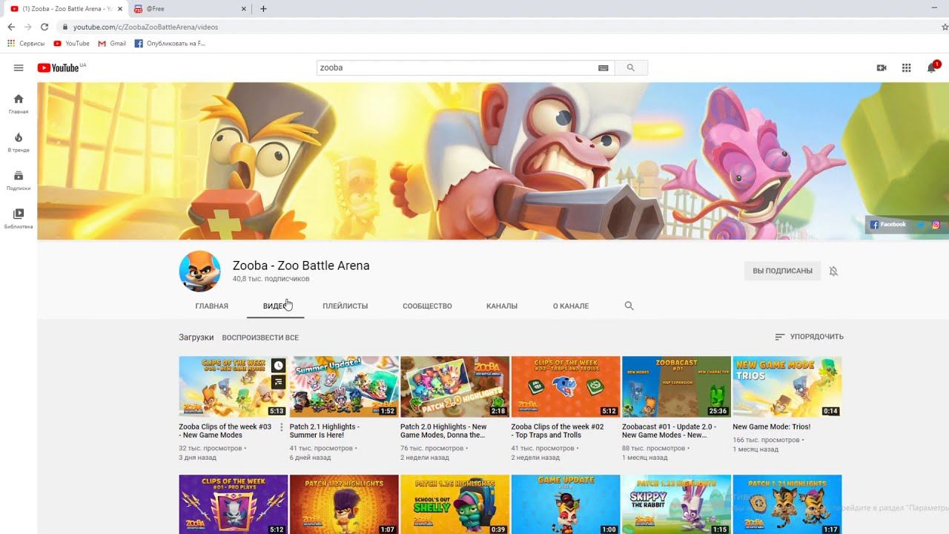Click Воспроизвести все
Image resolution: width=949 pixels, height=534 pixels.
tap(260, 337)
